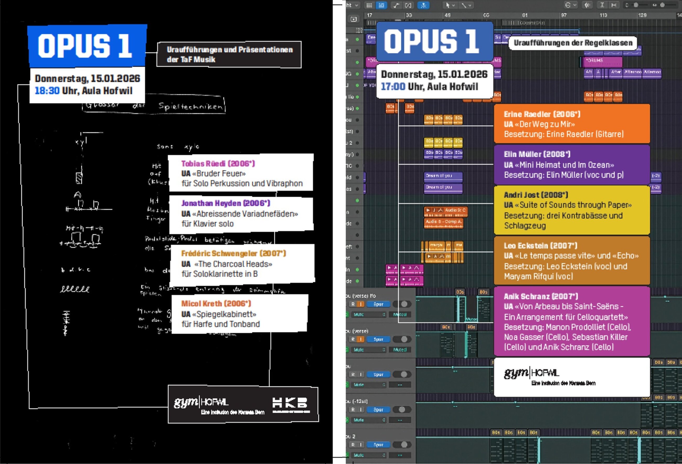Toggle the blue catch playhead icon

(423, 5)
